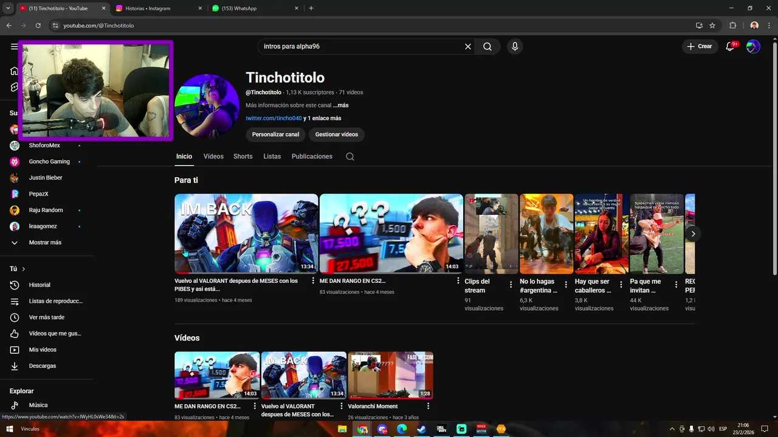Click the Chrome address bar URL
The width and height of the screenshot is (778, 437).
click(x=98, y=25)
